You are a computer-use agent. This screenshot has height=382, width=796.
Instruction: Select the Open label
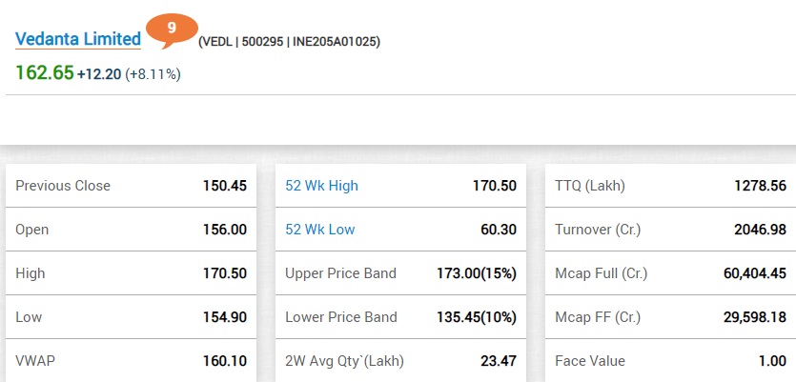[x=32, y=230]
